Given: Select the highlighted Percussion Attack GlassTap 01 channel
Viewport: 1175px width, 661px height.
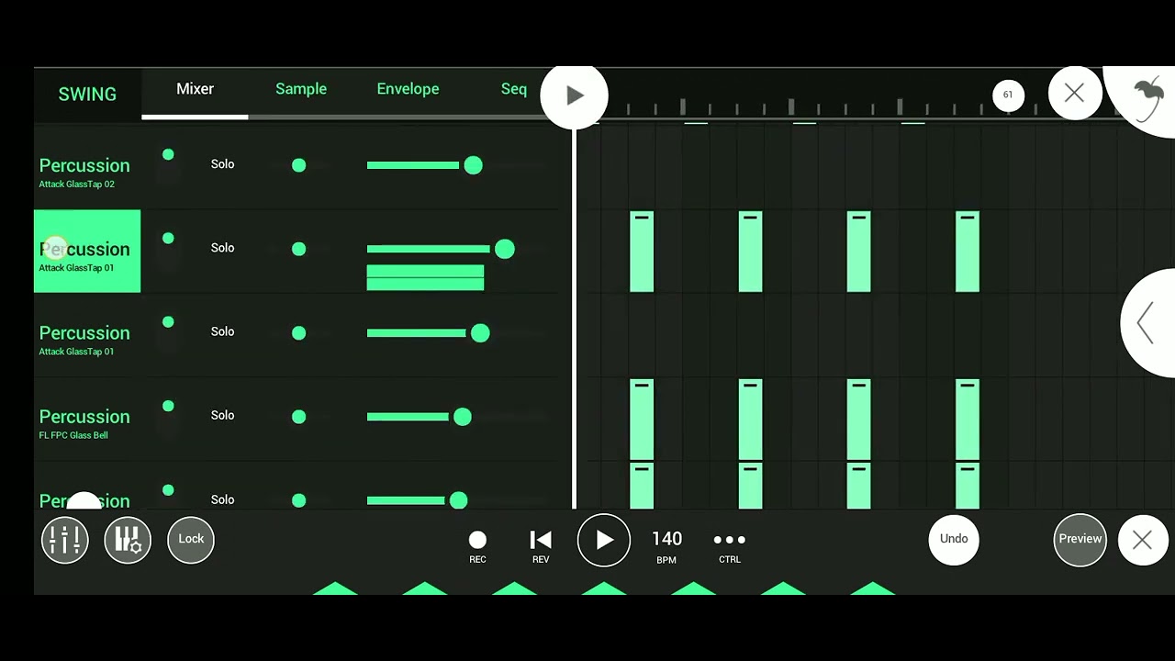Looking at the screenshot, I should coord(87,252).
